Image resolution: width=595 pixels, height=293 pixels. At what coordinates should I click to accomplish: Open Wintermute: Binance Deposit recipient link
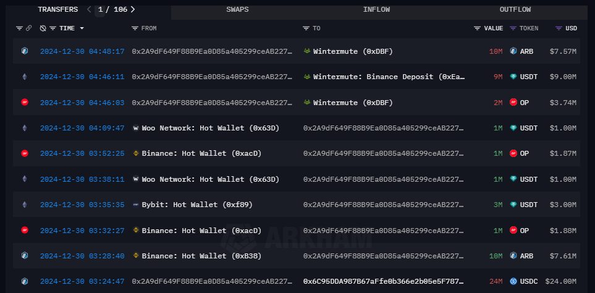pyautogui.click(x=389, y=77)
